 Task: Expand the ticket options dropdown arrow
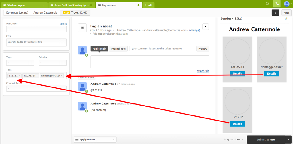coord(205,27)
